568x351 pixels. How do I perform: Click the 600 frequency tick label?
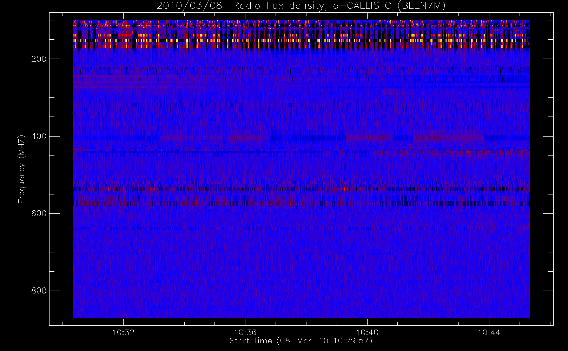click(39, 213)
